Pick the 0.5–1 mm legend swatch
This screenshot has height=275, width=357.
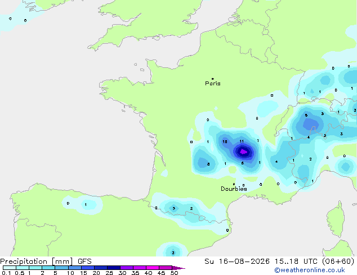coord(23,268)
